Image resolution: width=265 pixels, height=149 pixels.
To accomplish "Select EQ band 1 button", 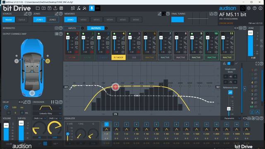I will tap(106, 124).
